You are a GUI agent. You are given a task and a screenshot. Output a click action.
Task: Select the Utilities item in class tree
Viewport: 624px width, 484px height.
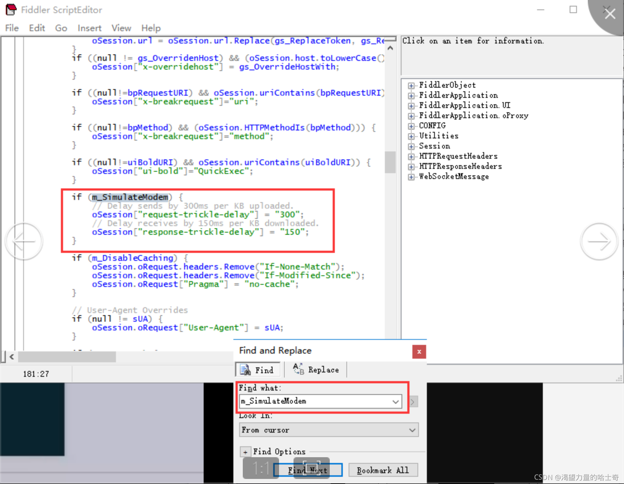coord(439,136)
